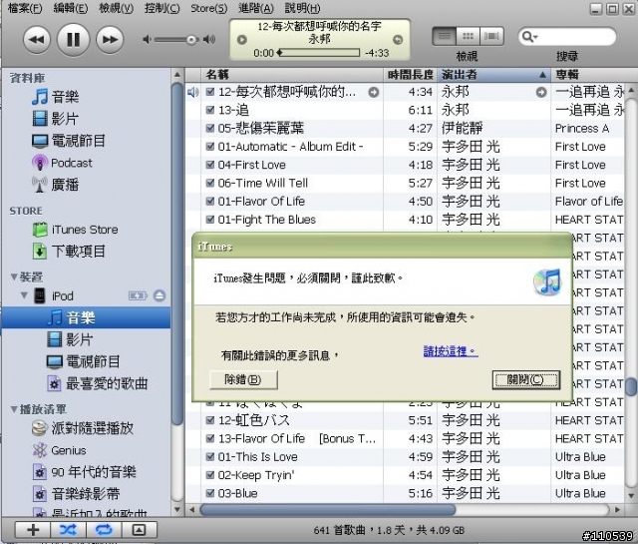
Task: Toggle shuffle playback
Action: (68, 530)
